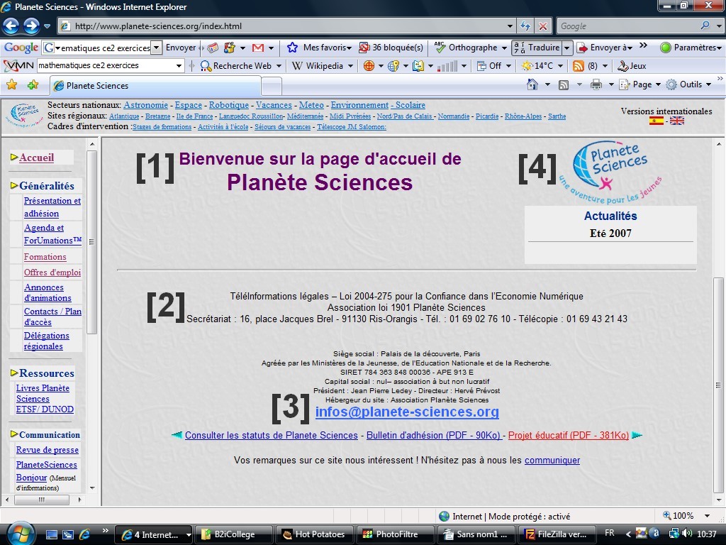The width and height of the screenshot is (726, 545).
Task: Open the Traduire dropdown arrow
Action: (568, 48)
